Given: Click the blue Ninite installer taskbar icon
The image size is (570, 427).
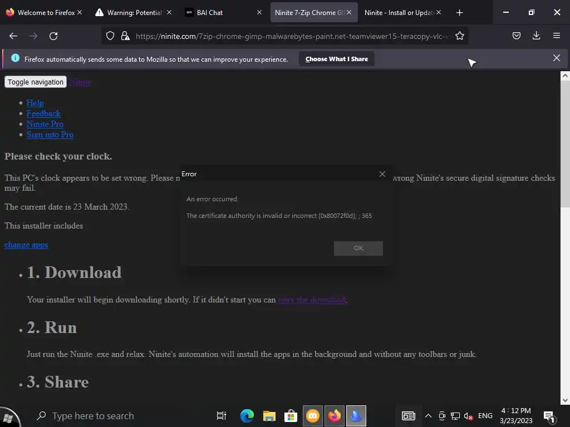Looking at the screenshot, I should 356,416.
